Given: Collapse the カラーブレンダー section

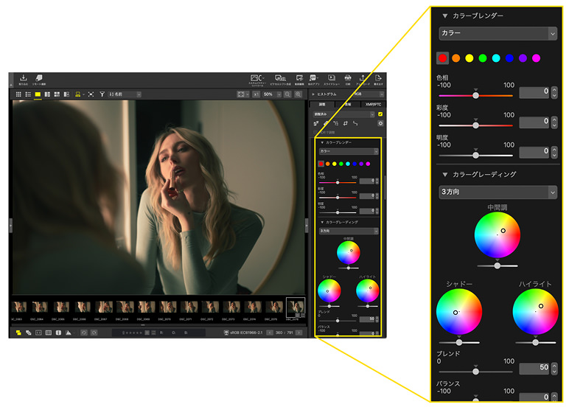Looking at the screenshot, I should pos(444,15).
